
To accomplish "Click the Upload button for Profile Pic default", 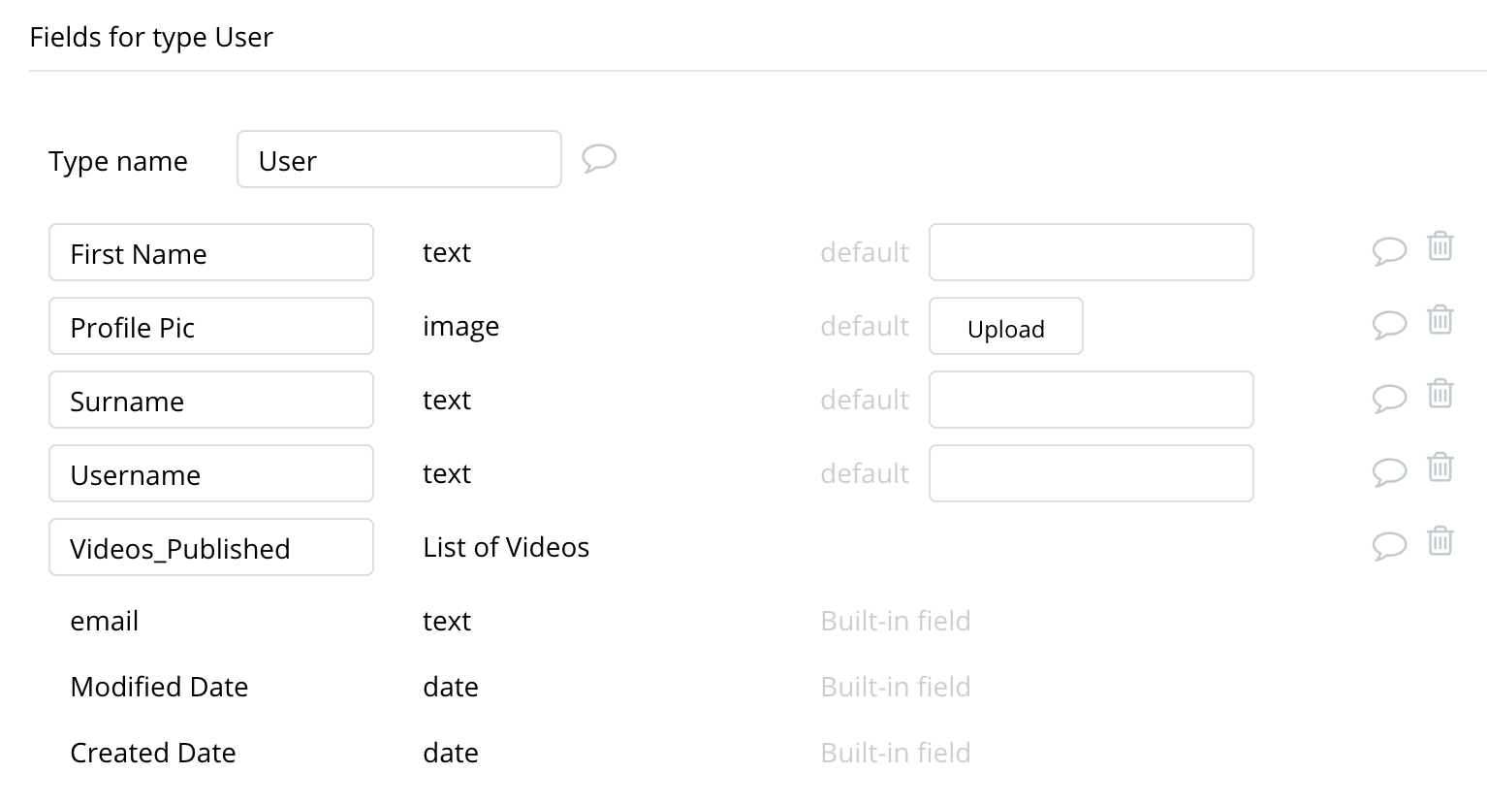I will coord(1005,327).
